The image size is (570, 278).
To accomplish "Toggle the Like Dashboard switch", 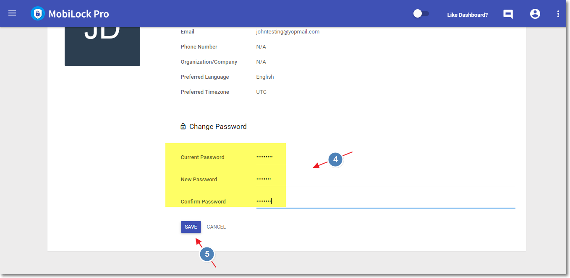I will pyautogui.click(x=421, y=14).
